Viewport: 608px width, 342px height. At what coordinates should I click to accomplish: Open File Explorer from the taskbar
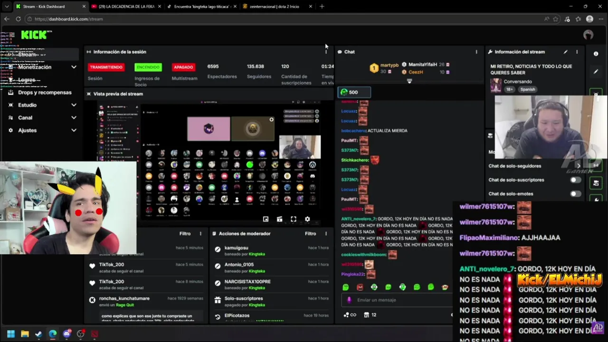(25, 334)
